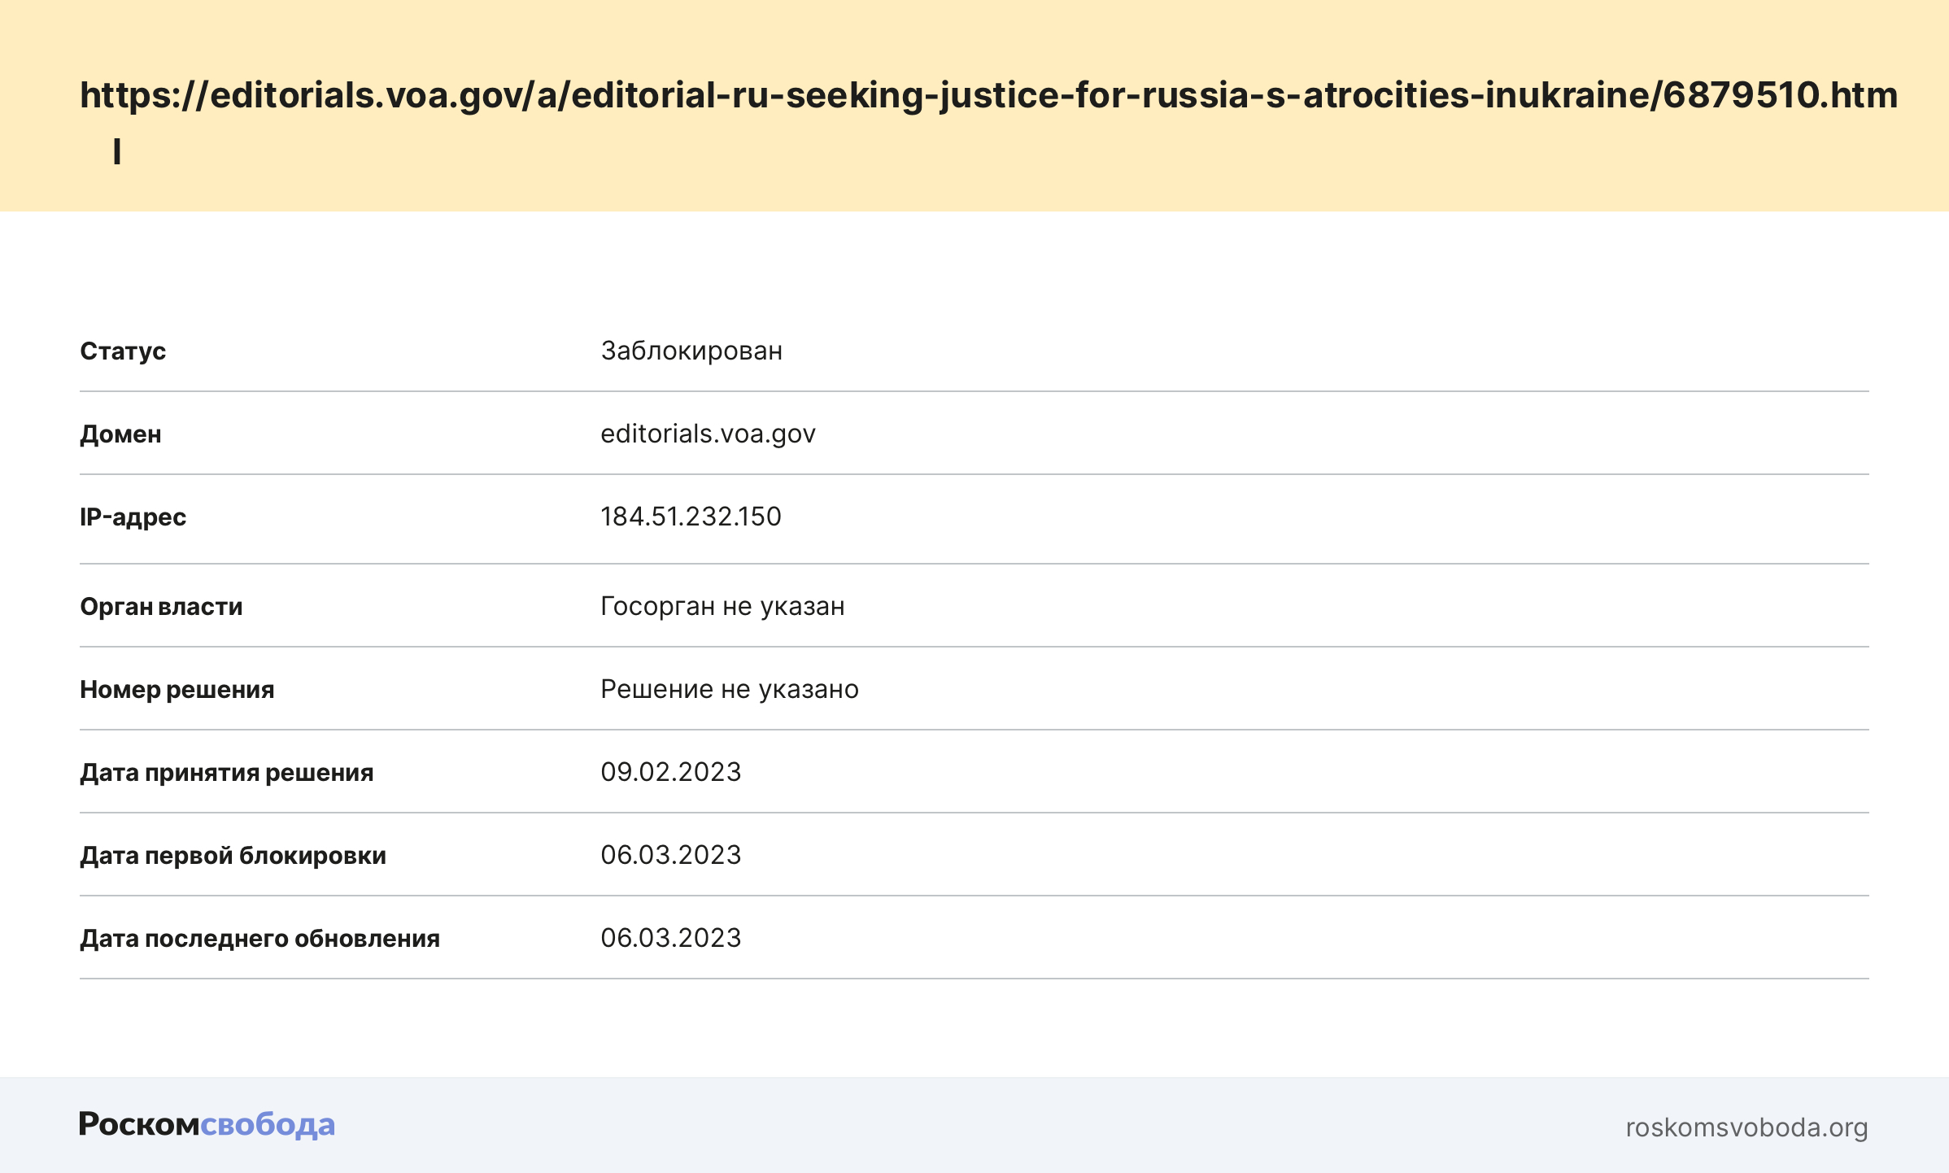Click the blue свобода part of logo
Viewport: 1949px width, 1173px height.
click(x=268, y=1124)
